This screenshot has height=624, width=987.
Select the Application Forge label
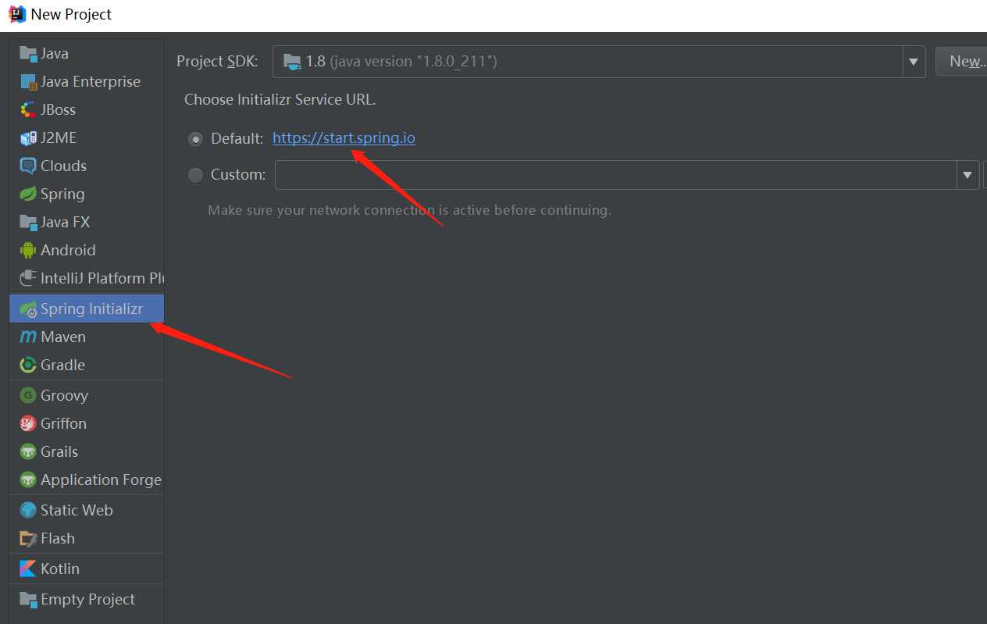(101, 480)
